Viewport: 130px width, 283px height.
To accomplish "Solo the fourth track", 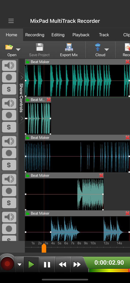I will tap(9, 203).
